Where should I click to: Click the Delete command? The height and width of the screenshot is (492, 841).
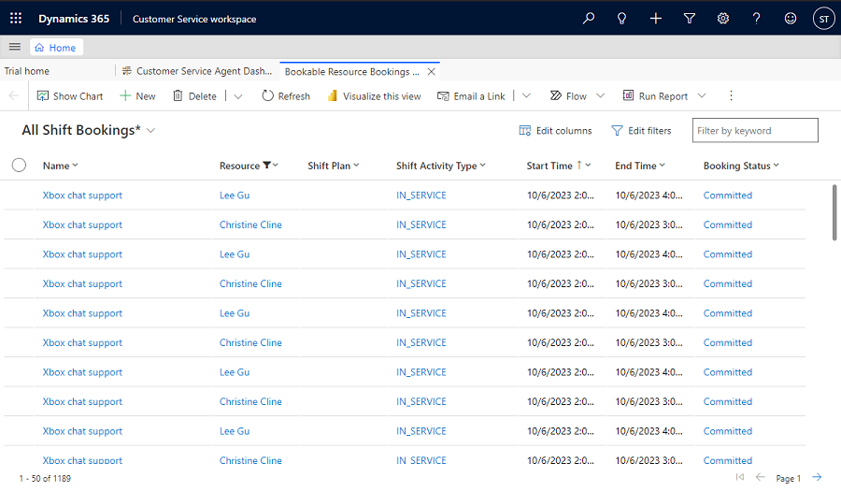click(x=194, y=96)
